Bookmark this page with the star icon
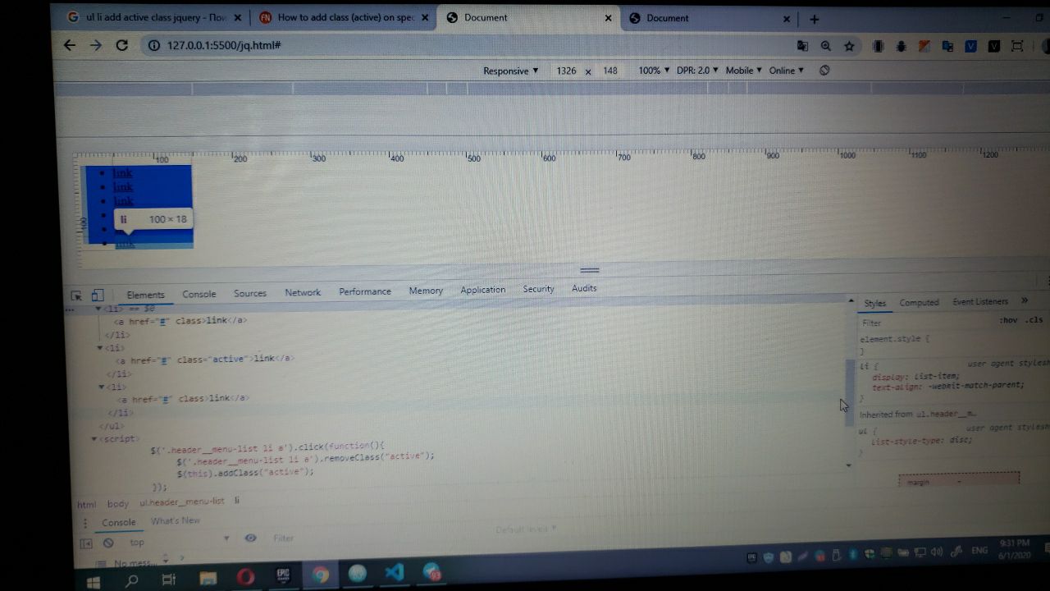This screenshot has width=1050, height=591. [x=849, y=47]
